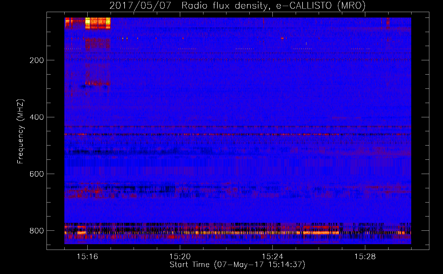Click the 200 frequency tick label
Viewport: 443px width, 274px height.
click(x=37, y=60)
